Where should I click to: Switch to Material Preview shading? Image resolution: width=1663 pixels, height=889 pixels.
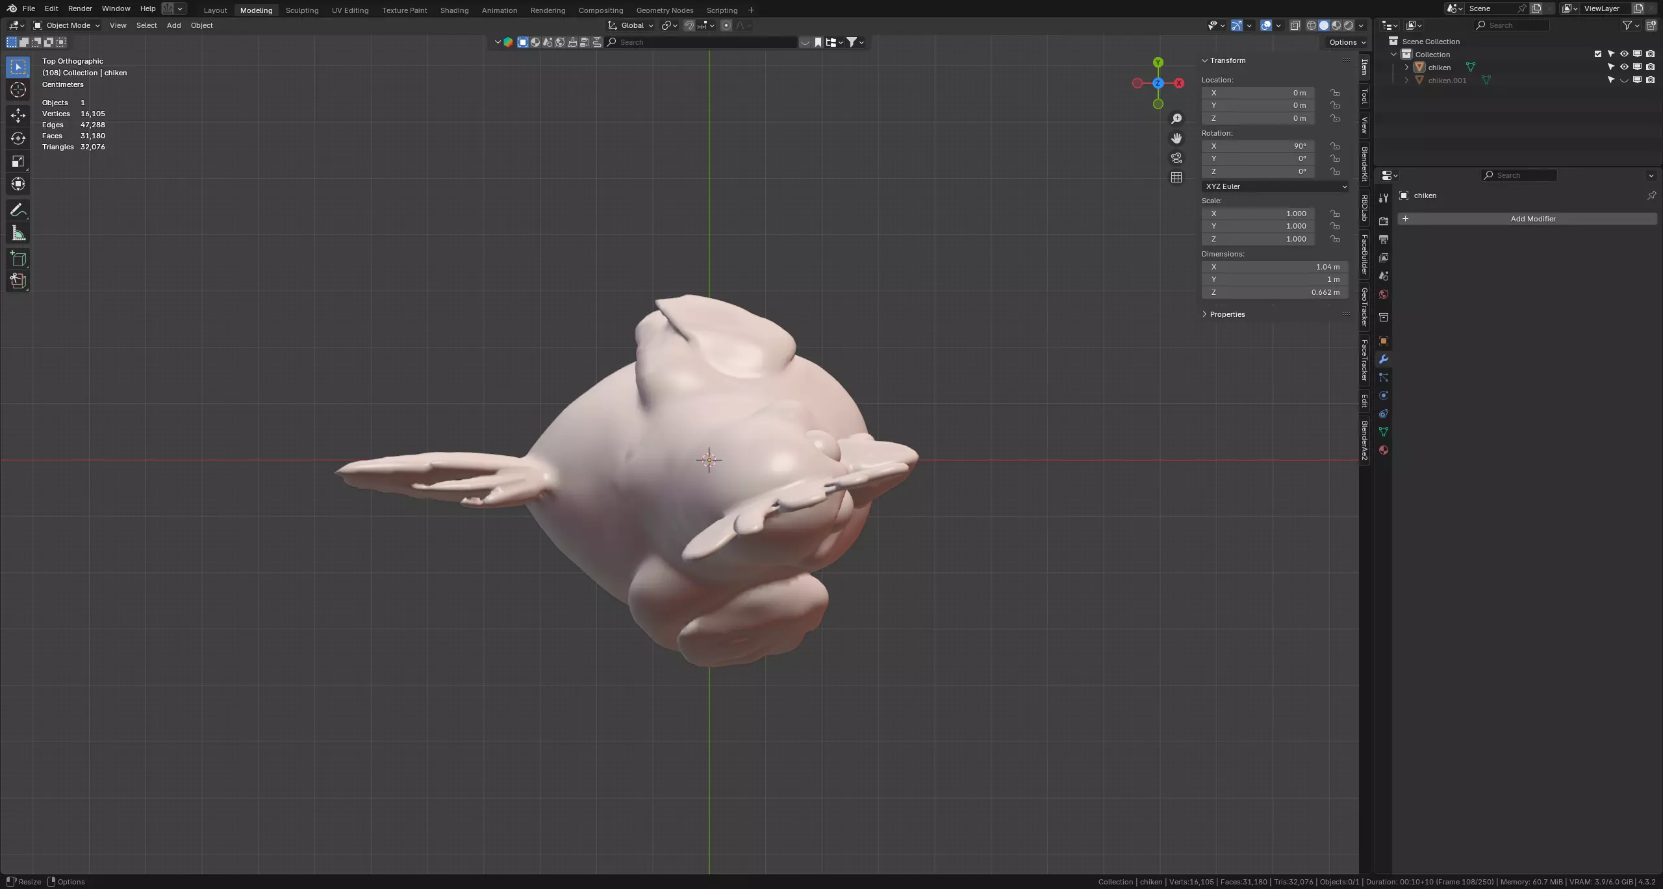coord(1336,25)
